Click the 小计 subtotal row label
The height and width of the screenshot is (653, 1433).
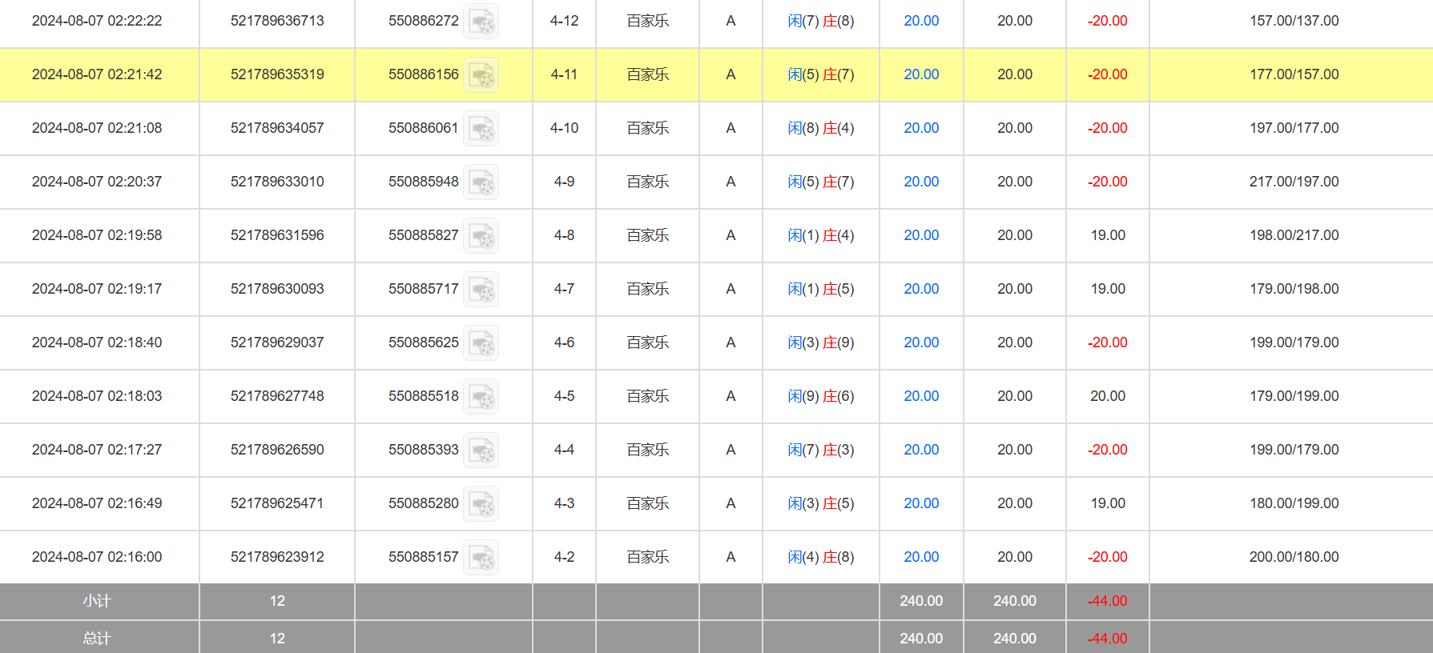pyautogui.click(x=97, y=601)
